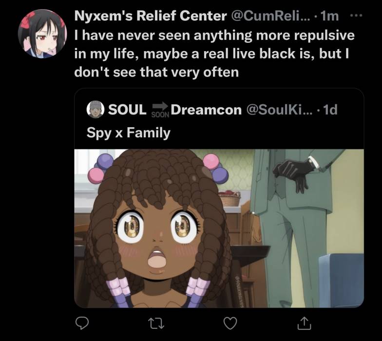Click the SOON arrow emoji in quoted name
The height and width of the screenshot is (341, 382).
click(160, 110)
